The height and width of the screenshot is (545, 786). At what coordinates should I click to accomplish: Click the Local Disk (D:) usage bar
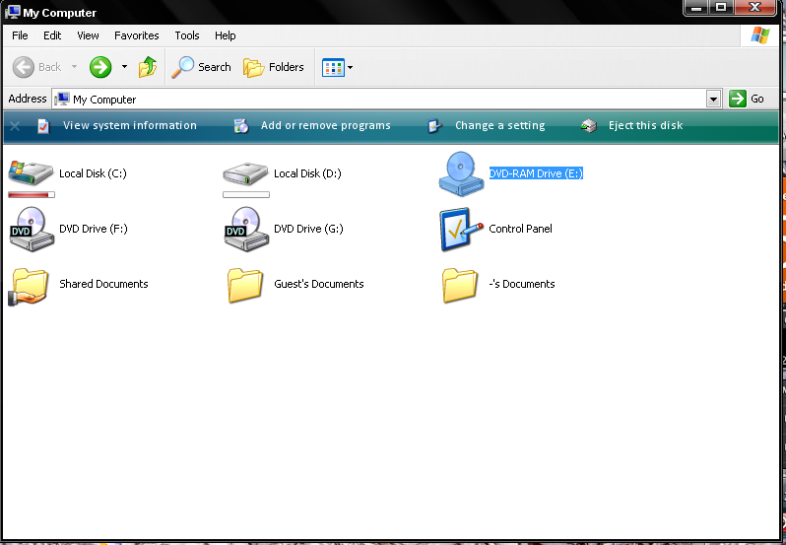pos(246,194)
